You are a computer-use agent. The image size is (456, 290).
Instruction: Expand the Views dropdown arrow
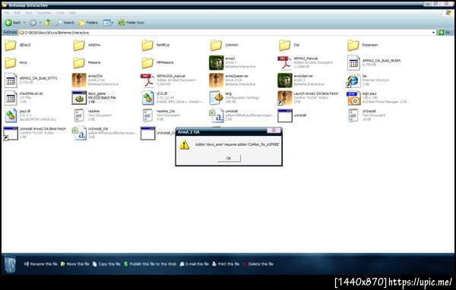pyautogui.click(x=112, y=22)
